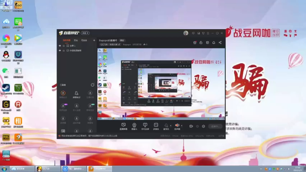
Task: Open the bell notifications icon
Action: (x=214, y=42)
